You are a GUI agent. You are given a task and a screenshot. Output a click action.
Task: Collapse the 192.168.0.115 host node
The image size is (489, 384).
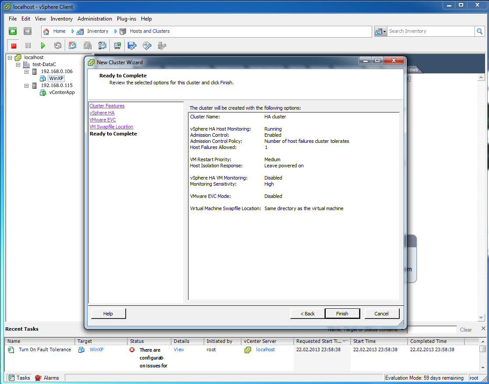27,86
